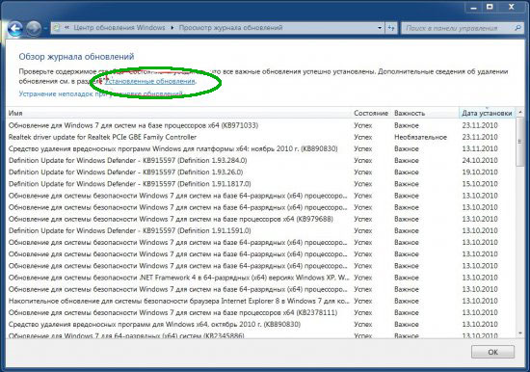
Task: Click the date cell '15.10.2010'
Action: pyautogui.click(x=480, y=184)
